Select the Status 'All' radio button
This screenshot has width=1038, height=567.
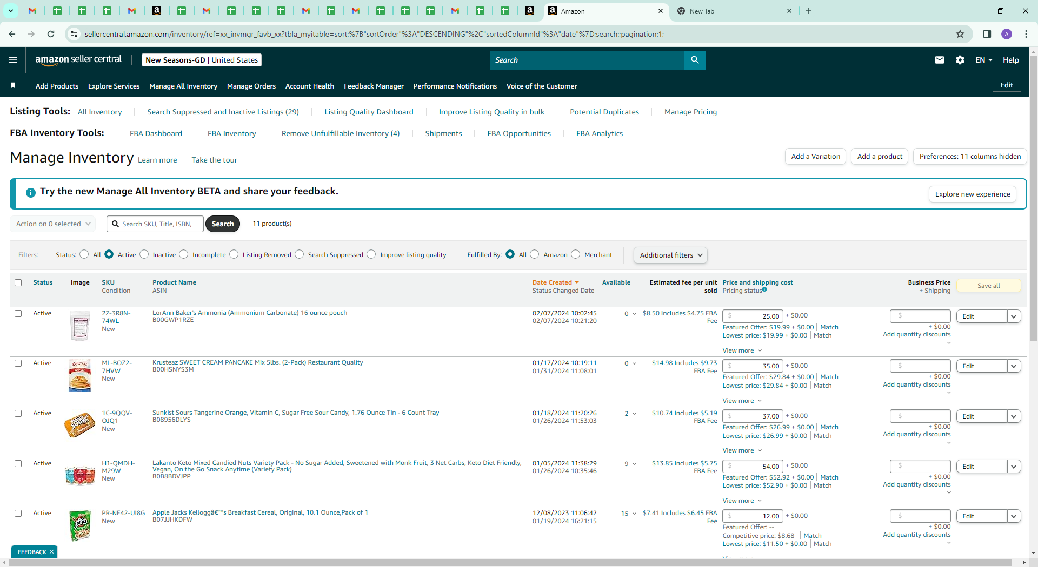pyautogui.click(x=84, y=254)
